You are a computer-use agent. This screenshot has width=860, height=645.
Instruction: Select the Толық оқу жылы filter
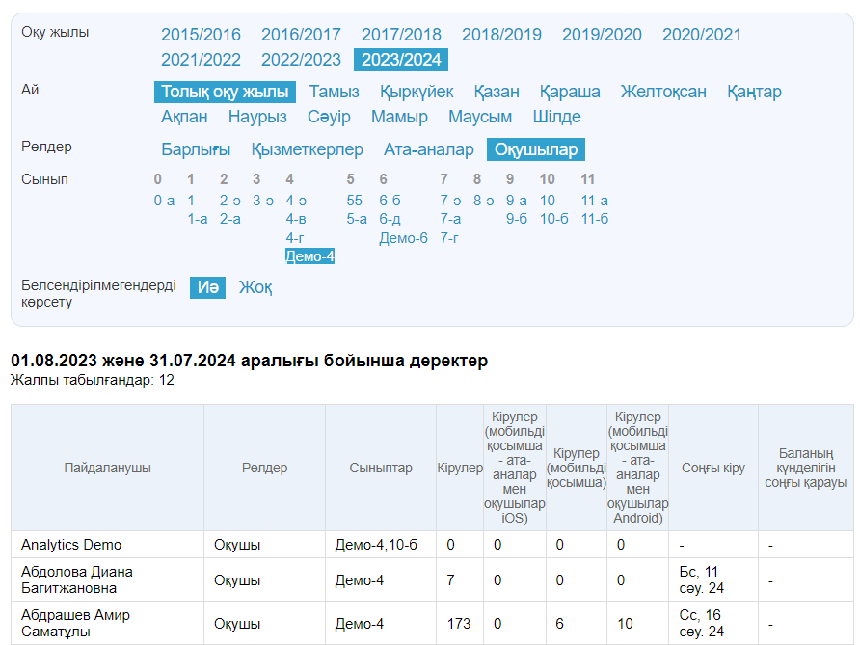tap(225, 92)
